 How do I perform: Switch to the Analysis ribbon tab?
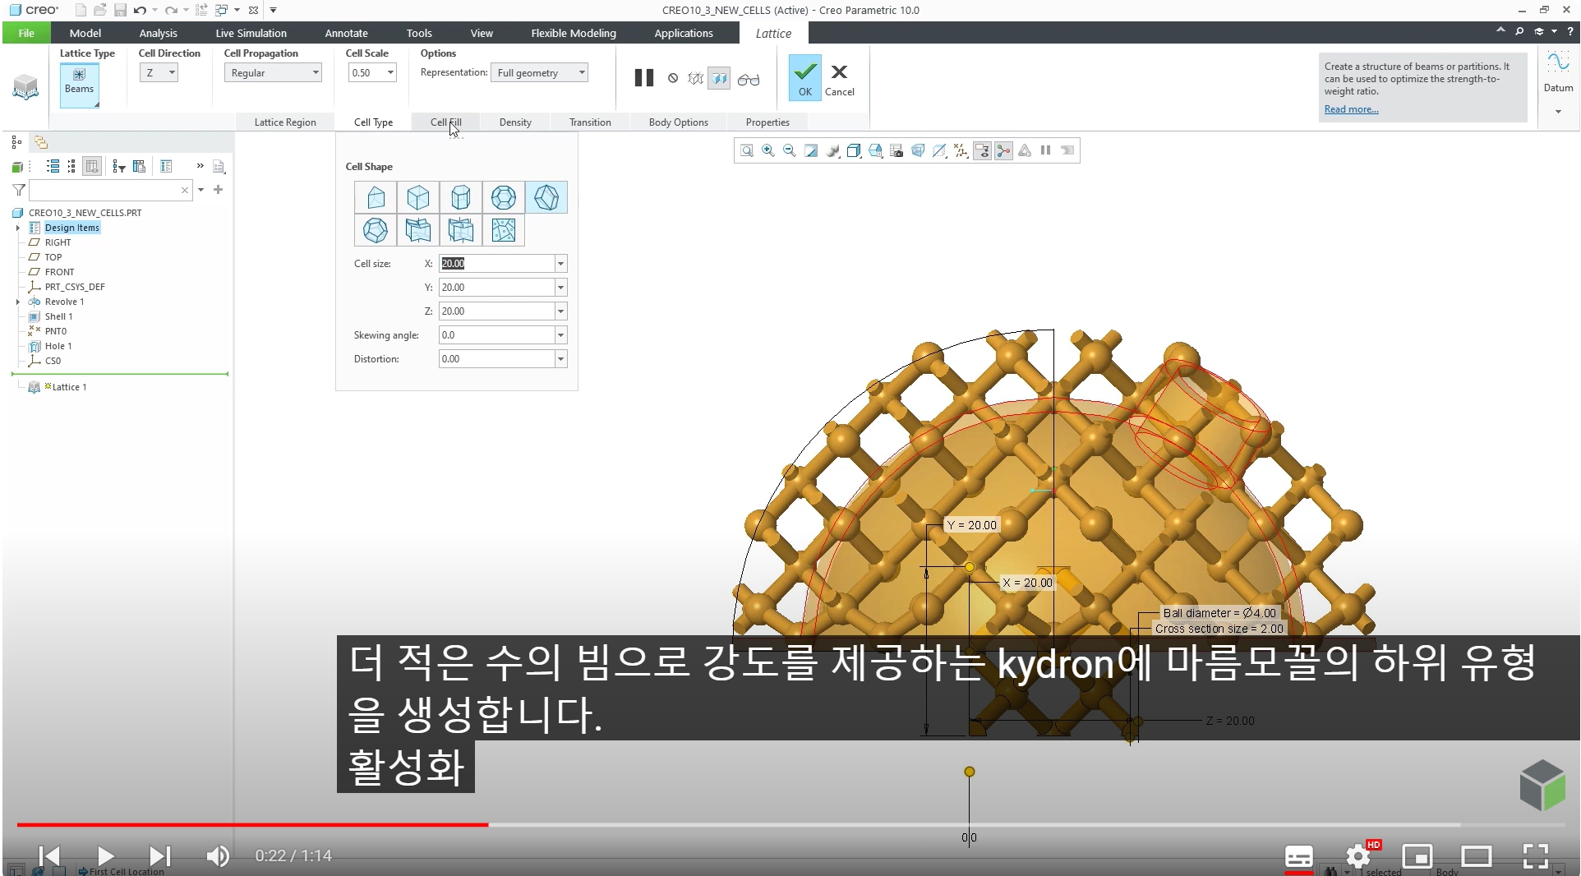[158, 33]
